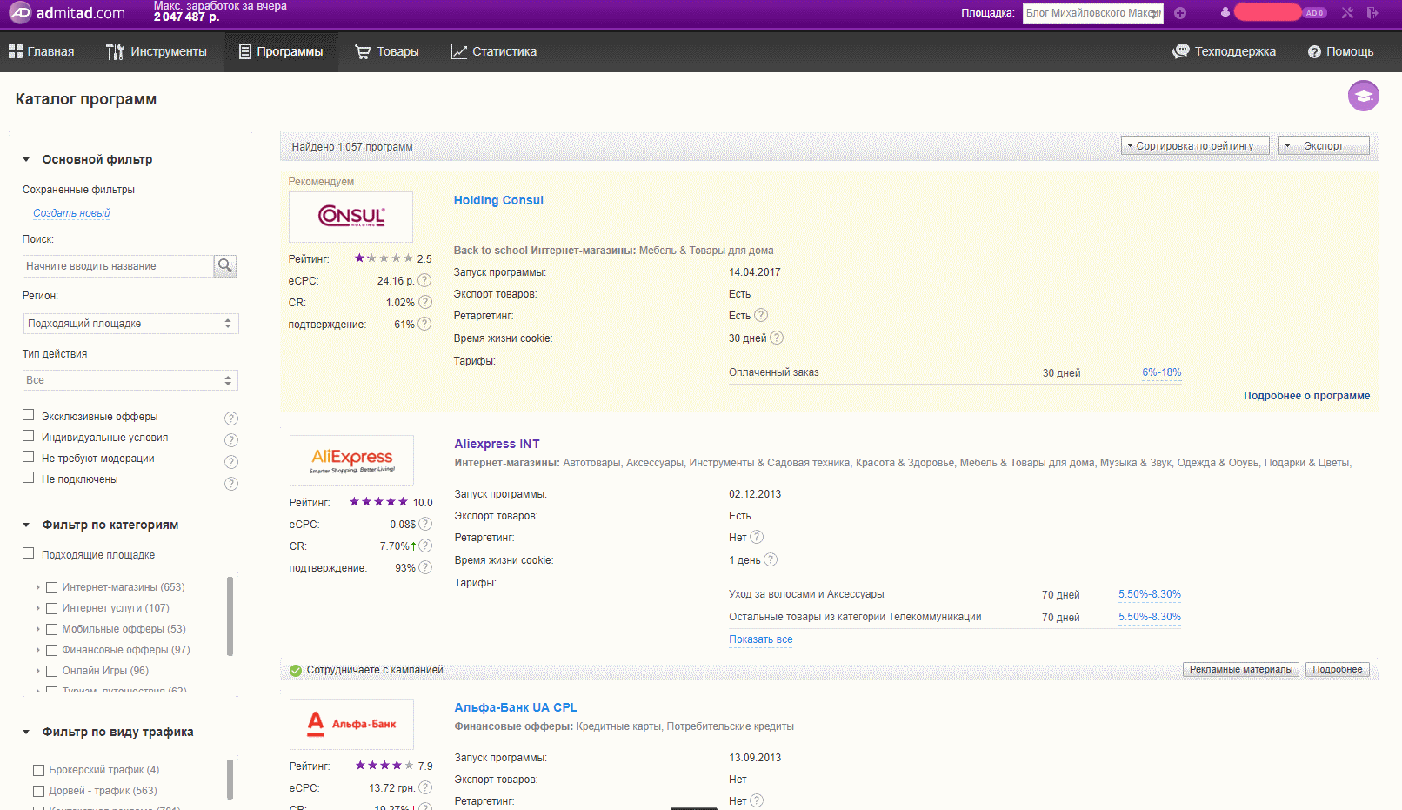Expand Интернет-магазины tree arrow
Image resolution: width=1402 pixels, height=810 pixels.
pos(37,587)
